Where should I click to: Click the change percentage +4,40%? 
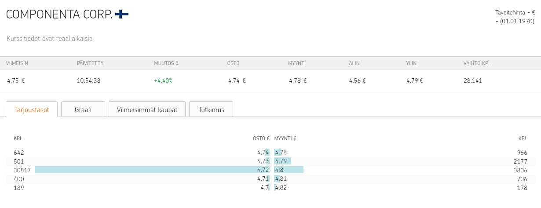click(163, 81)
